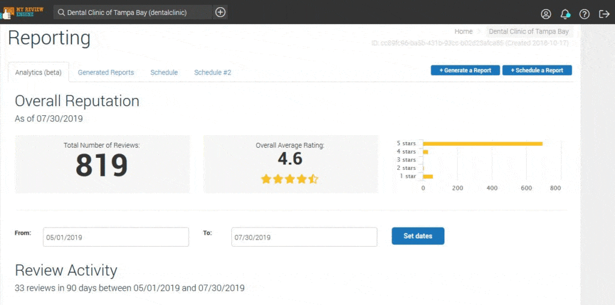Image resolution: width=615 pixels, height=305 pixels.
Task: Open the notifications bell icon
Action: [565, 14]
